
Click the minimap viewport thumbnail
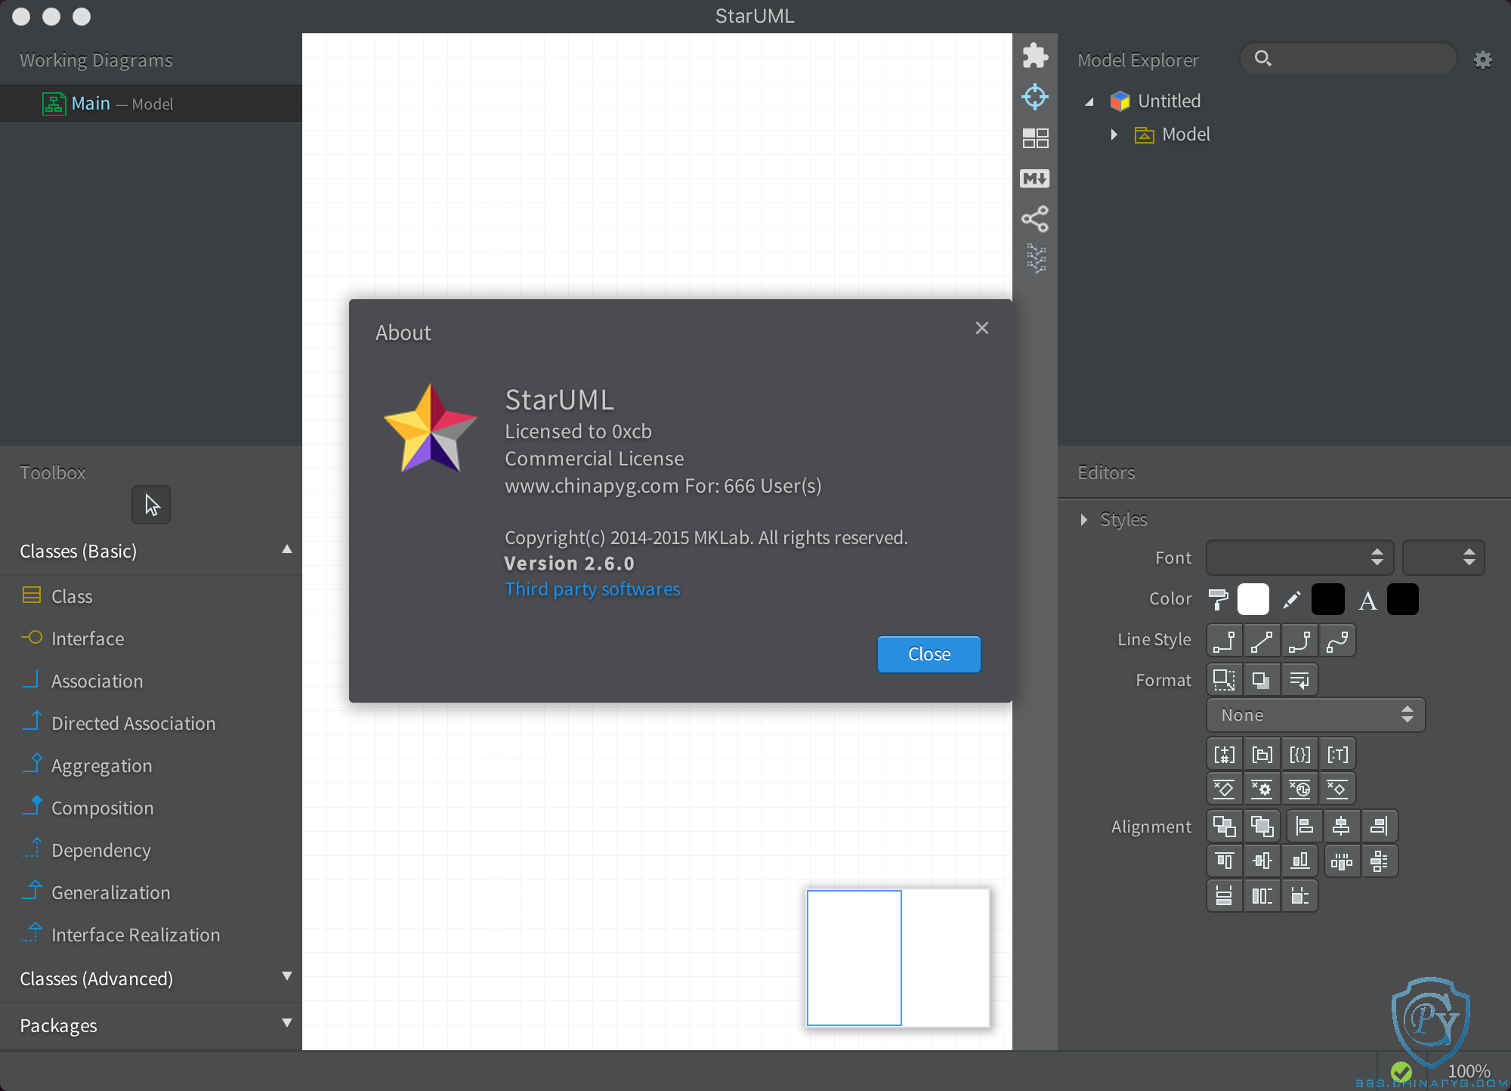point(854,958)
